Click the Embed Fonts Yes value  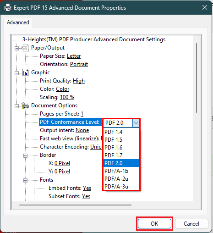[87, 188]
